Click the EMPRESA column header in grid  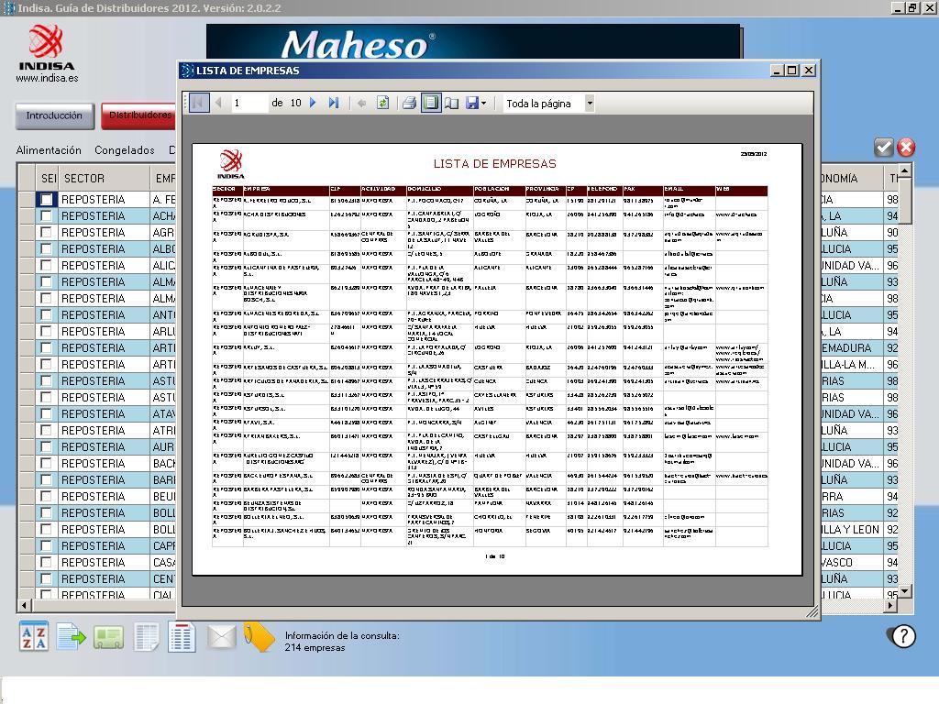(164, 179)
